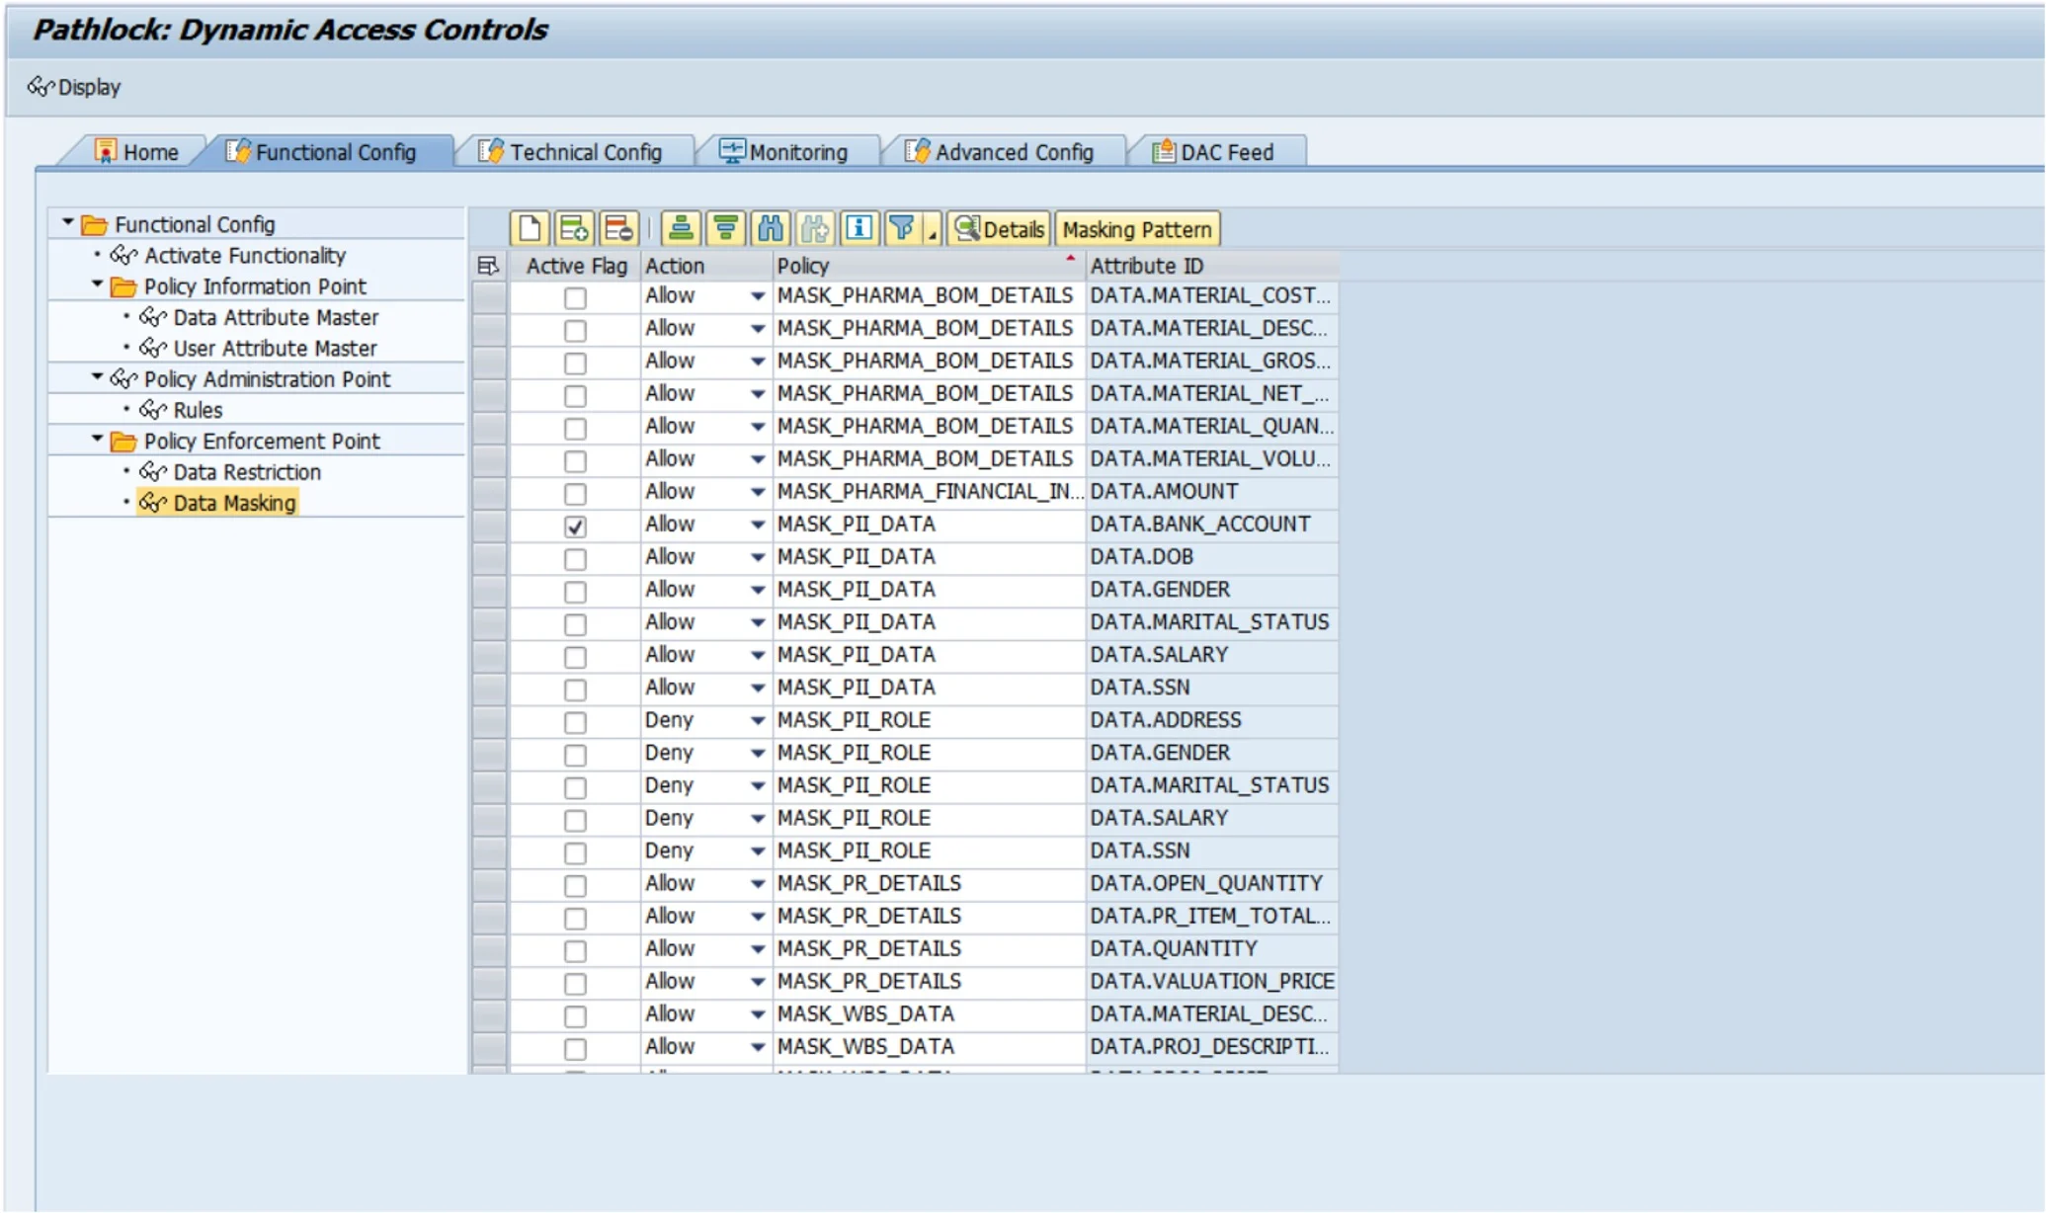Click the Technical Config tab icon
Viewport: 2046px width, 1213px height.
(491, 150)
